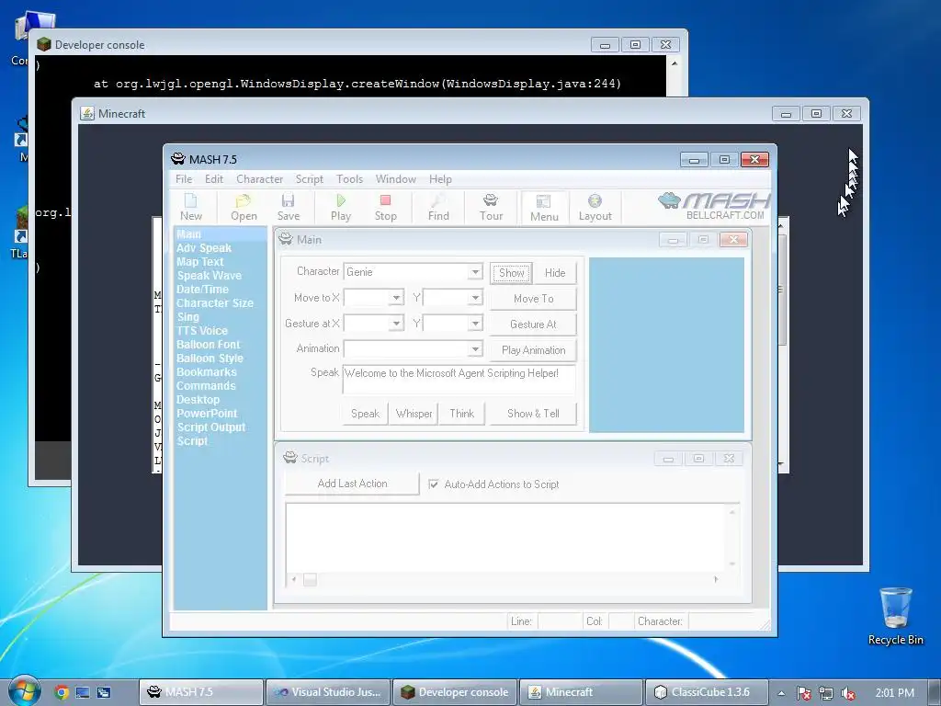Click the network tray icon
Image resolution: width=941 pixels, height=706 pixels.
[x=825, y=693]
